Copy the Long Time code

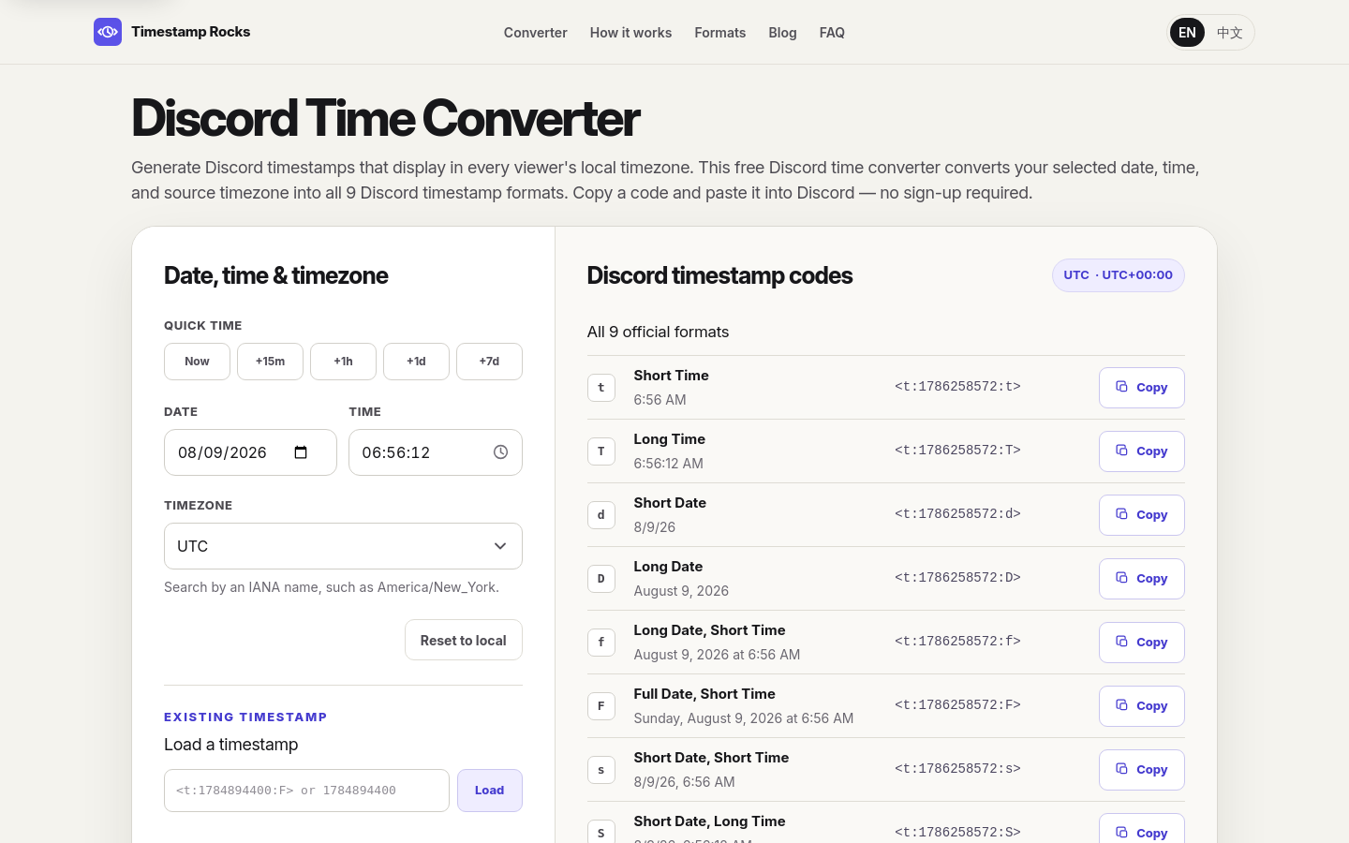1141,451
